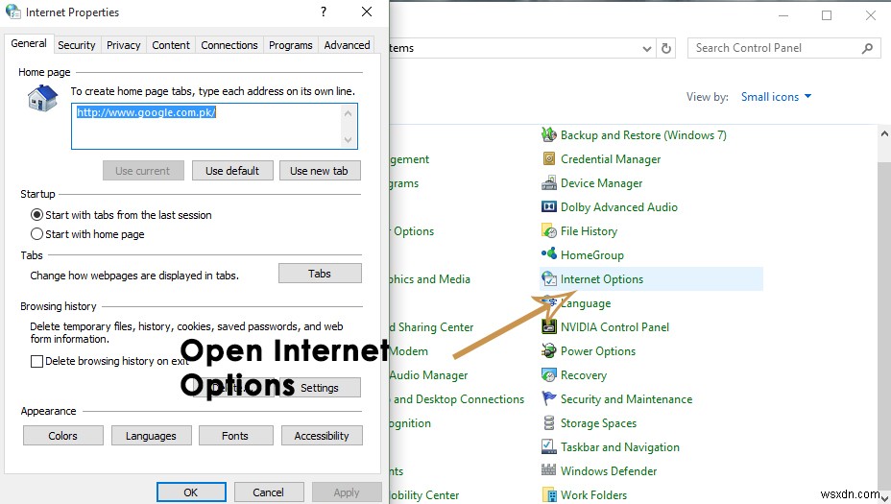This screenshot has width=891, height=504.
Task: Click the NVIDIA Control Panel icon
Action: (x=549, y=326)
